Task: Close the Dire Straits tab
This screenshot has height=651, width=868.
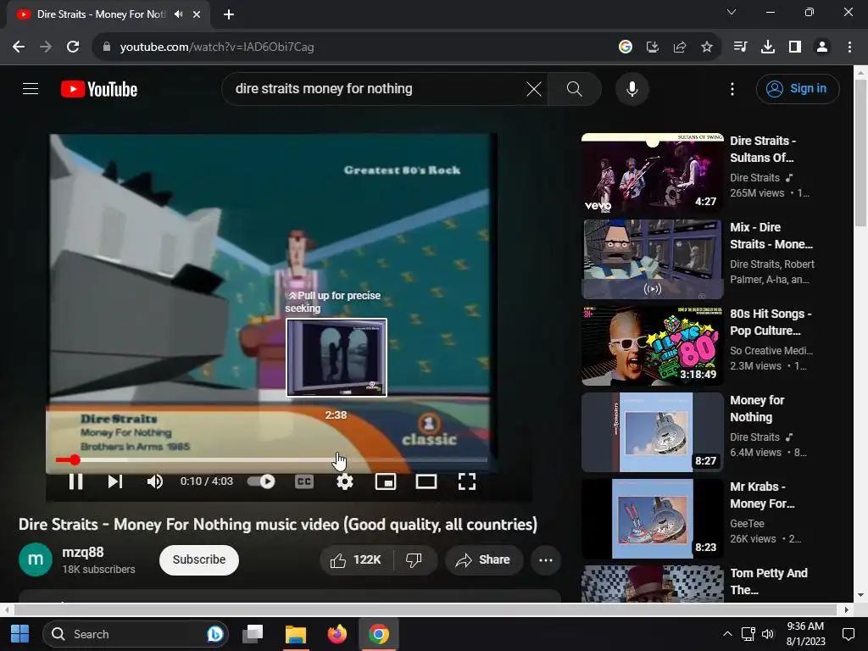Action: pyautogui.click(x=197, y=14)
